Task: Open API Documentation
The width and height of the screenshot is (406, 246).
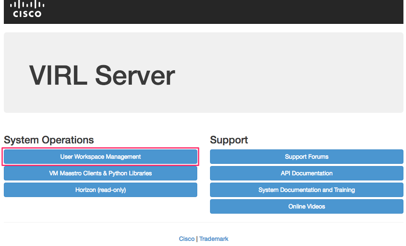Action: pos(307,173)
